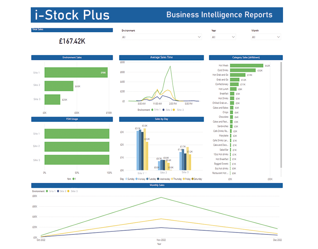
Task: Click Site 1 legend dot in Average Sales Time
Action: pos(152,110)
